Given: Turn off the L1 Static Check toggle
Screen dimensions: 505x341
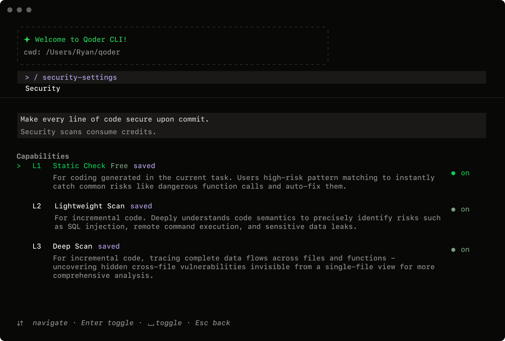Looking at the screenshot, I should pos(460,173).
